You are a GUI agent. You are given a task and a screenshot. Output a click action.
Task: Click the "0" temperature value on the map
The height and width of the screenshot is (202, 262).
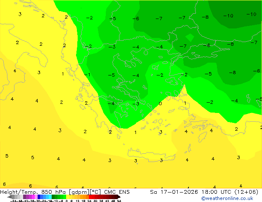pyautogui.click(x=160, y=103)
